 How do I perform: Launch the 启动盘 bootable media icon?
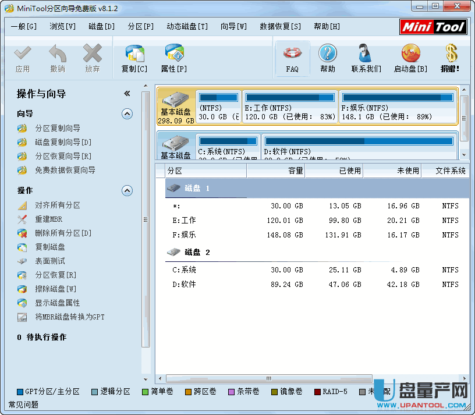click(x=410, y=58)
